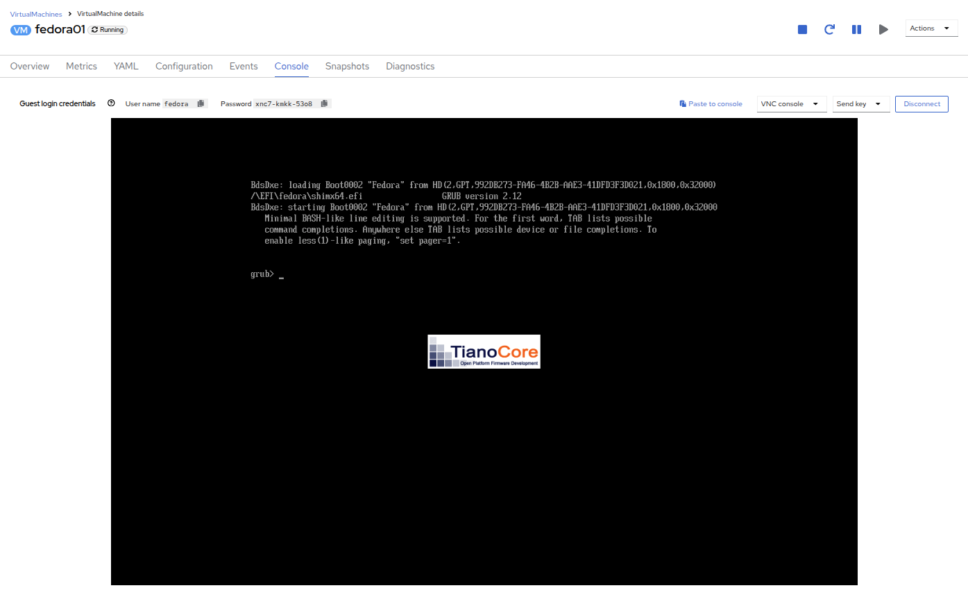Navigate to VirtualMachines breadcrumb link
Viewport: 968px width, 613px height.
36,14
